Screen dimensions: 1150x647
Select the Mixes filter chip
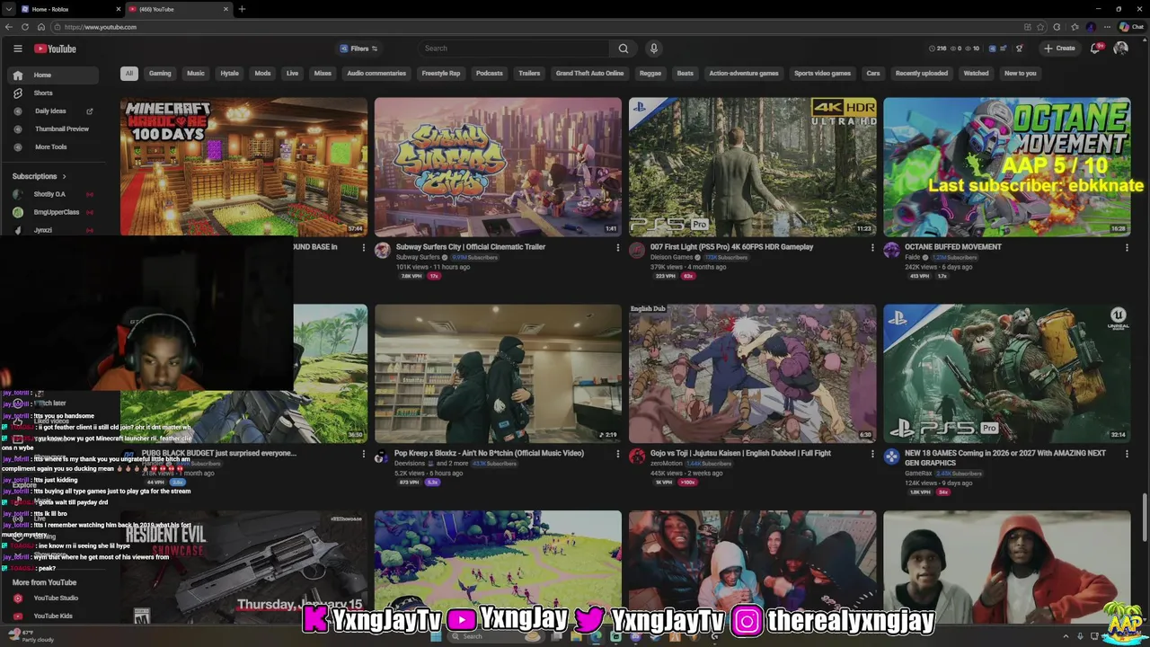[323, 74]
